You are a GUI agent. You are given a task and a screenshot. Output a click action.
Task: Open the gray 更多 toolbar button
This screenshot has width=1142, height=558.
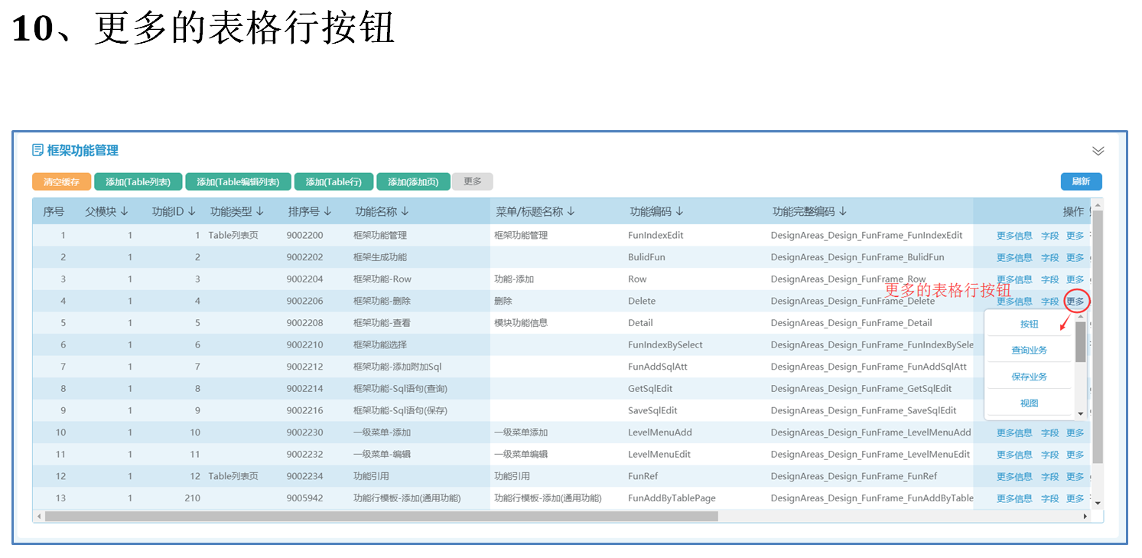click(x=473, y=181)
